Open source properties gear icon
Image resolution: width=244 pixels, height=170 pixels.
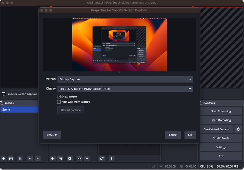tap(70, 158)
